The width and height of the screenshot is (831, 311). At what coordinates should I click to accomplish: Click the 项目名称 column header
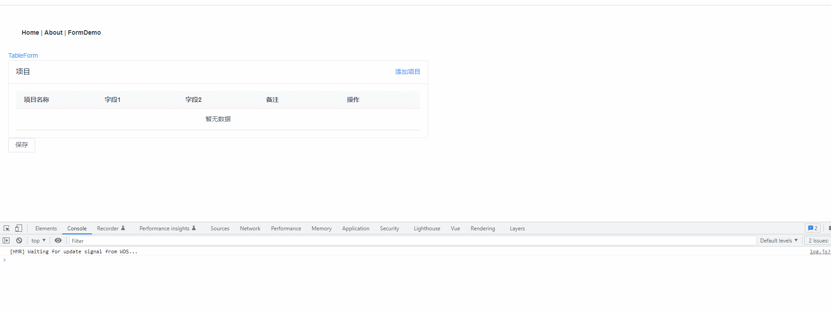[x=37, y=100]
